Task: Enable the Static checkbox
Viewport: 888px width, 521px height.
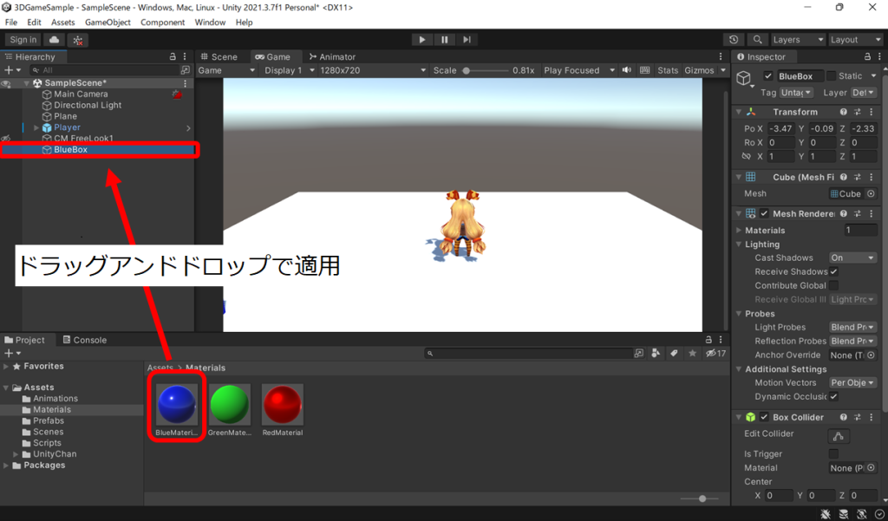Action: pos(831,76)
